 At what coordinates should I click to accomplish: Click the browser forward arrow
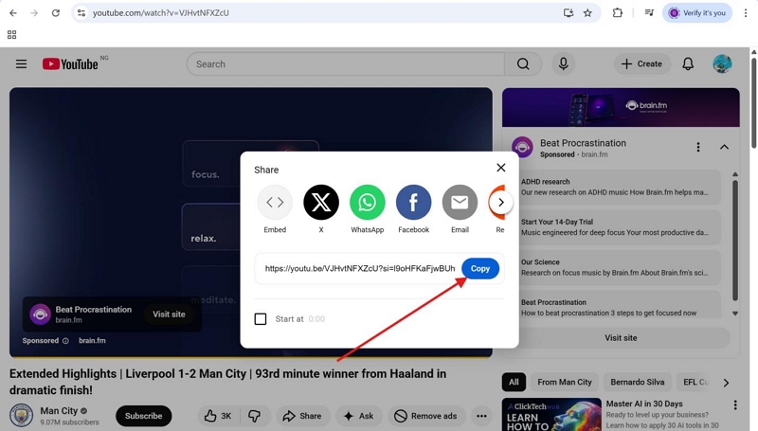click(34, 13)
